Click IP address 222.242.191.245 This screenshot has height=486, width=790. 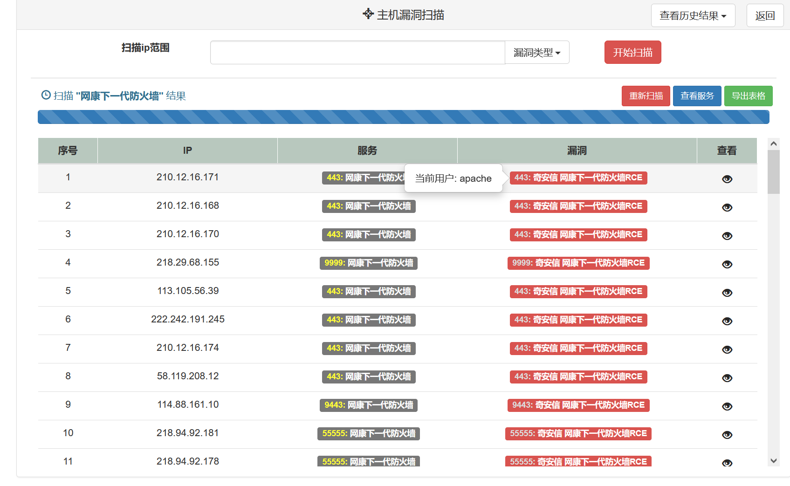[187, 319]
